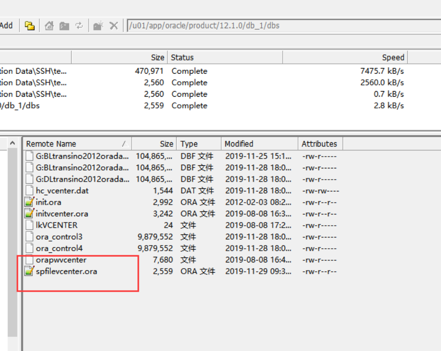This screenshot has height=351, width=441.
Task: Click the spfilevcenter.ora file icon
Action: point(29,271)
